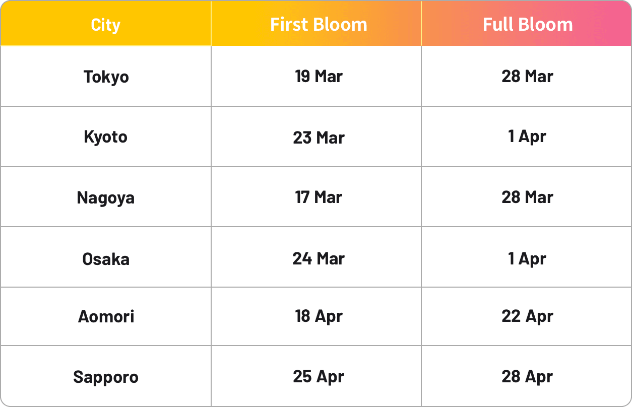Select the First Bloom column header
The width and height of the screenshot is (632, 407).
pos(319,25)
